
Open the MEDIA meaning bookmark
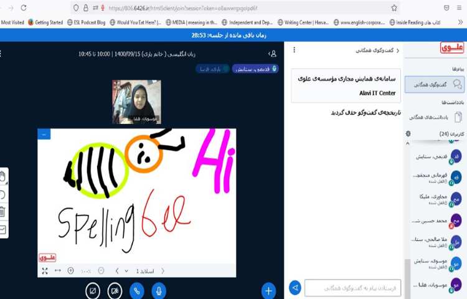(x=191, y=22)
